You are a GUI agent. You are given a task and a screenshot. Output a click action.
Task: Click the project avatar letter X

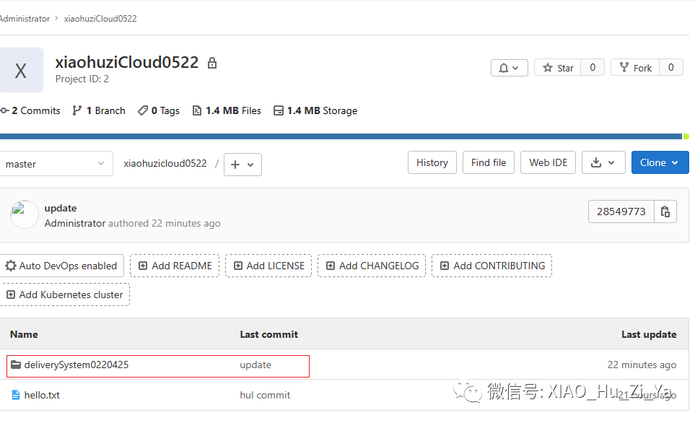tap(21, 70)
